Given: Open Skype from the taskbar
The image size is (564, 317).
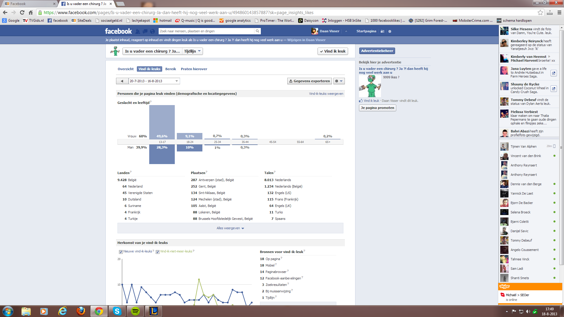Looking at the screenshot, I should pos(117,311).
